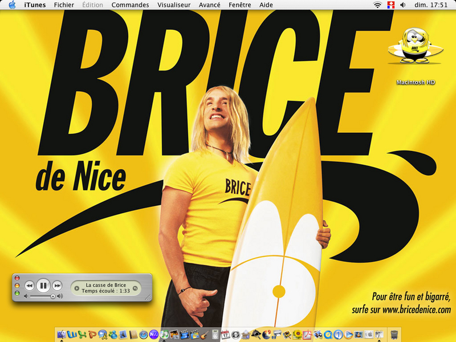Screen dimensions: 456x342
Task: Open the Fenêtre menu
Action: [x=239, y=5]
